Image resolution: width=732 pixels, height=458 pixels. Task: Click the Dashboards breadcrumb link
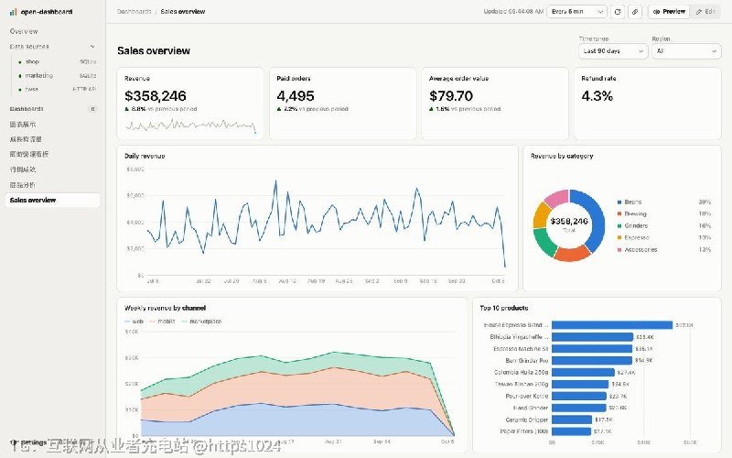(134, 12)
